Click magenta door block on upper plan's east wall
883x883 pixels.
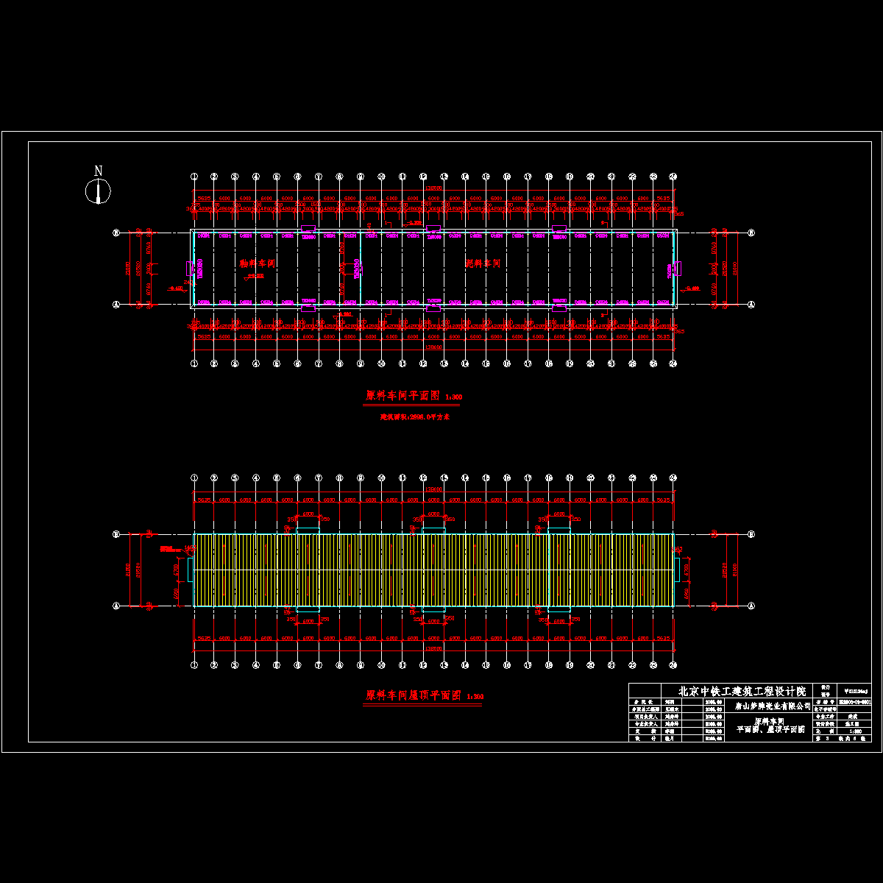(678, 270)
